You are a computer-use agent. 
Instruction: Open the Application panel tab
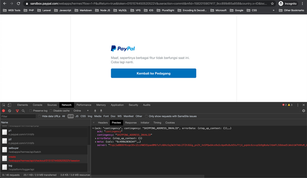[117, 105]
